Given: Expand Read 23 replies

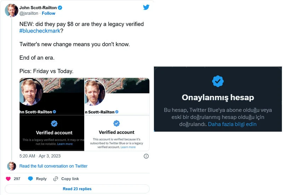Looking at the screenshot, I should (77, 189).
